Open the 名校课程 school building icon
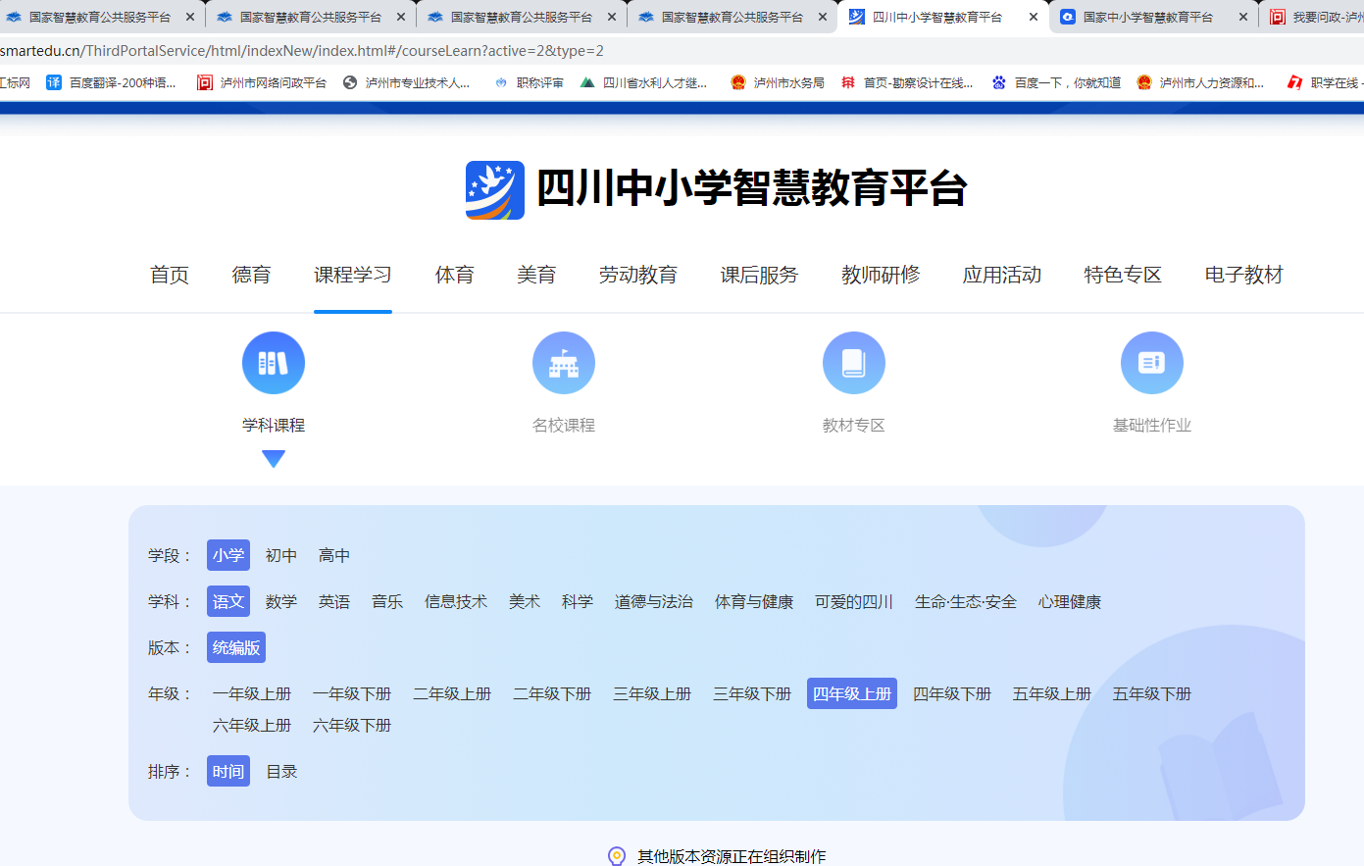 (x=564, y=363)
